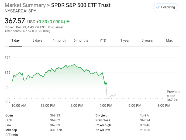Image resolution: width=186 pixels, height=140 pixels.
Task: Select the 1 year tab
Action: tap(125, 41)
